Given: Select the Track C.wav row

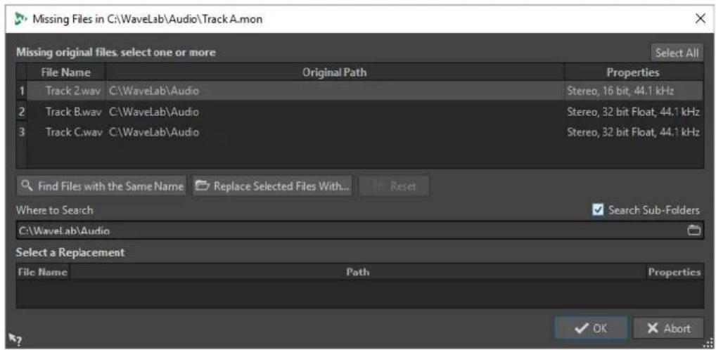Looking at the screenshot, I should coord(359,132).
